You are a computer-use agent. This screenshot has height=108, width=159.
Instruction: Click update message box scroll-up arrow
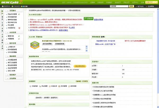pos(86,47)
